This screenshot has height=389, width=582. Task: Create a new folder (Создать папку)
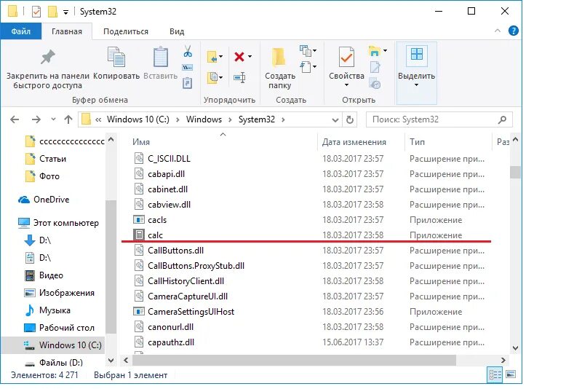click(x=280, y=68)
